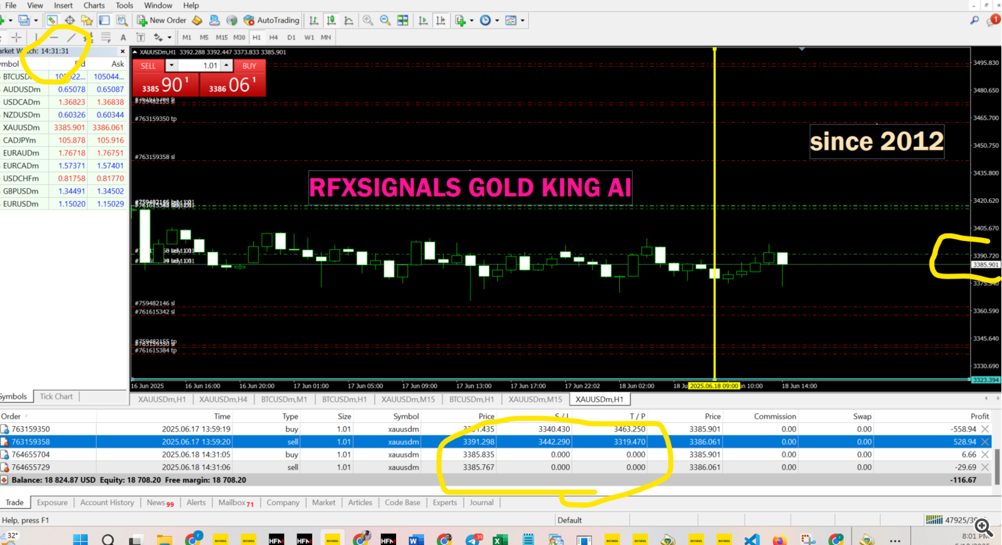The width and height of the screenshot is (1002, 545).
Task: Expand the arrows objects dropdown
Action: click(170, 37)
